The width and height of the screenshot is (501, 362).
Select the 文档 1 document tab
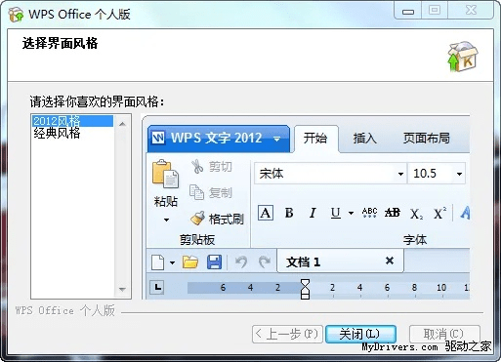pos(340,261)
